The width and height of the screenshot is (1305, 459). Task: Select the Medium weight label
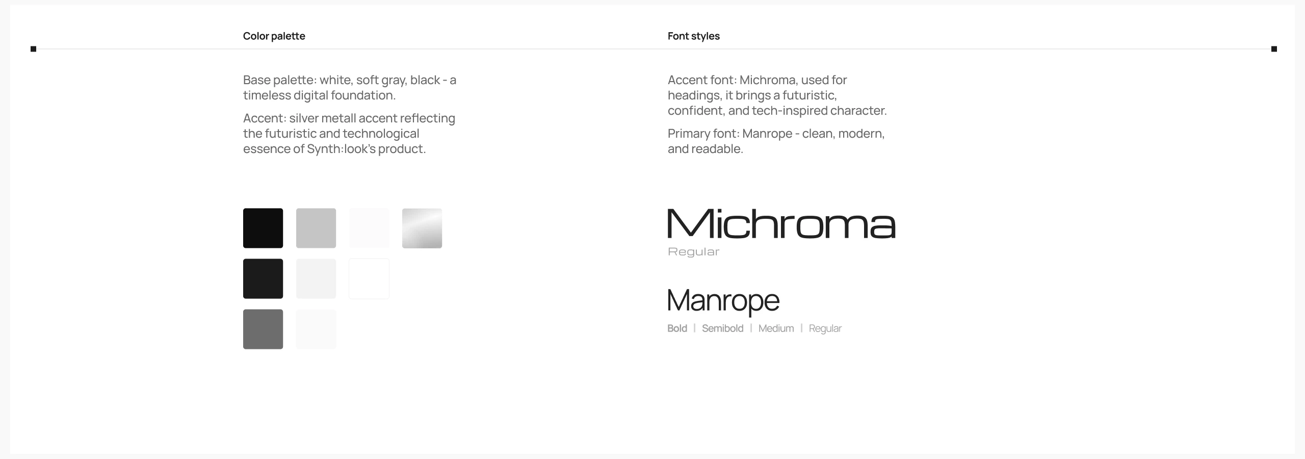pyautogui.click(x=776, y=328)
